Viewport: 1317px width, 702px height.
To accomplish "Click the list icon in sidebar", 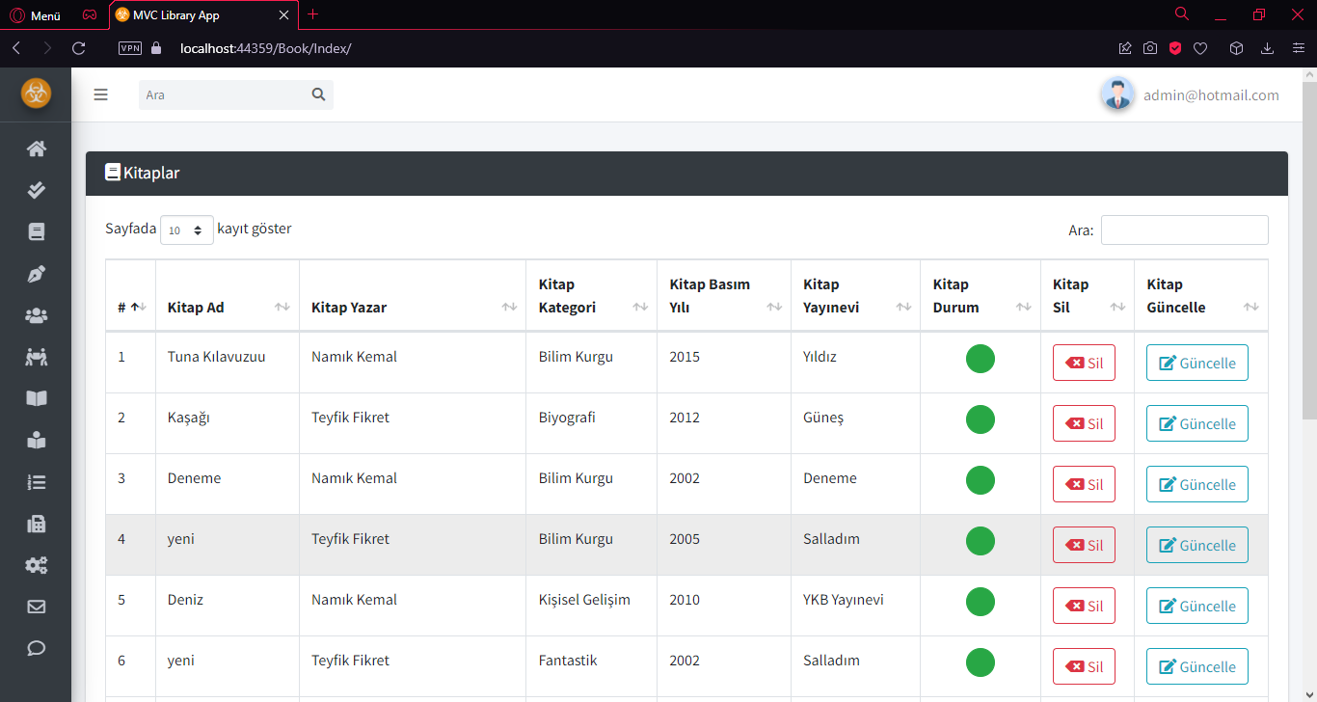I will pos(37,482).
